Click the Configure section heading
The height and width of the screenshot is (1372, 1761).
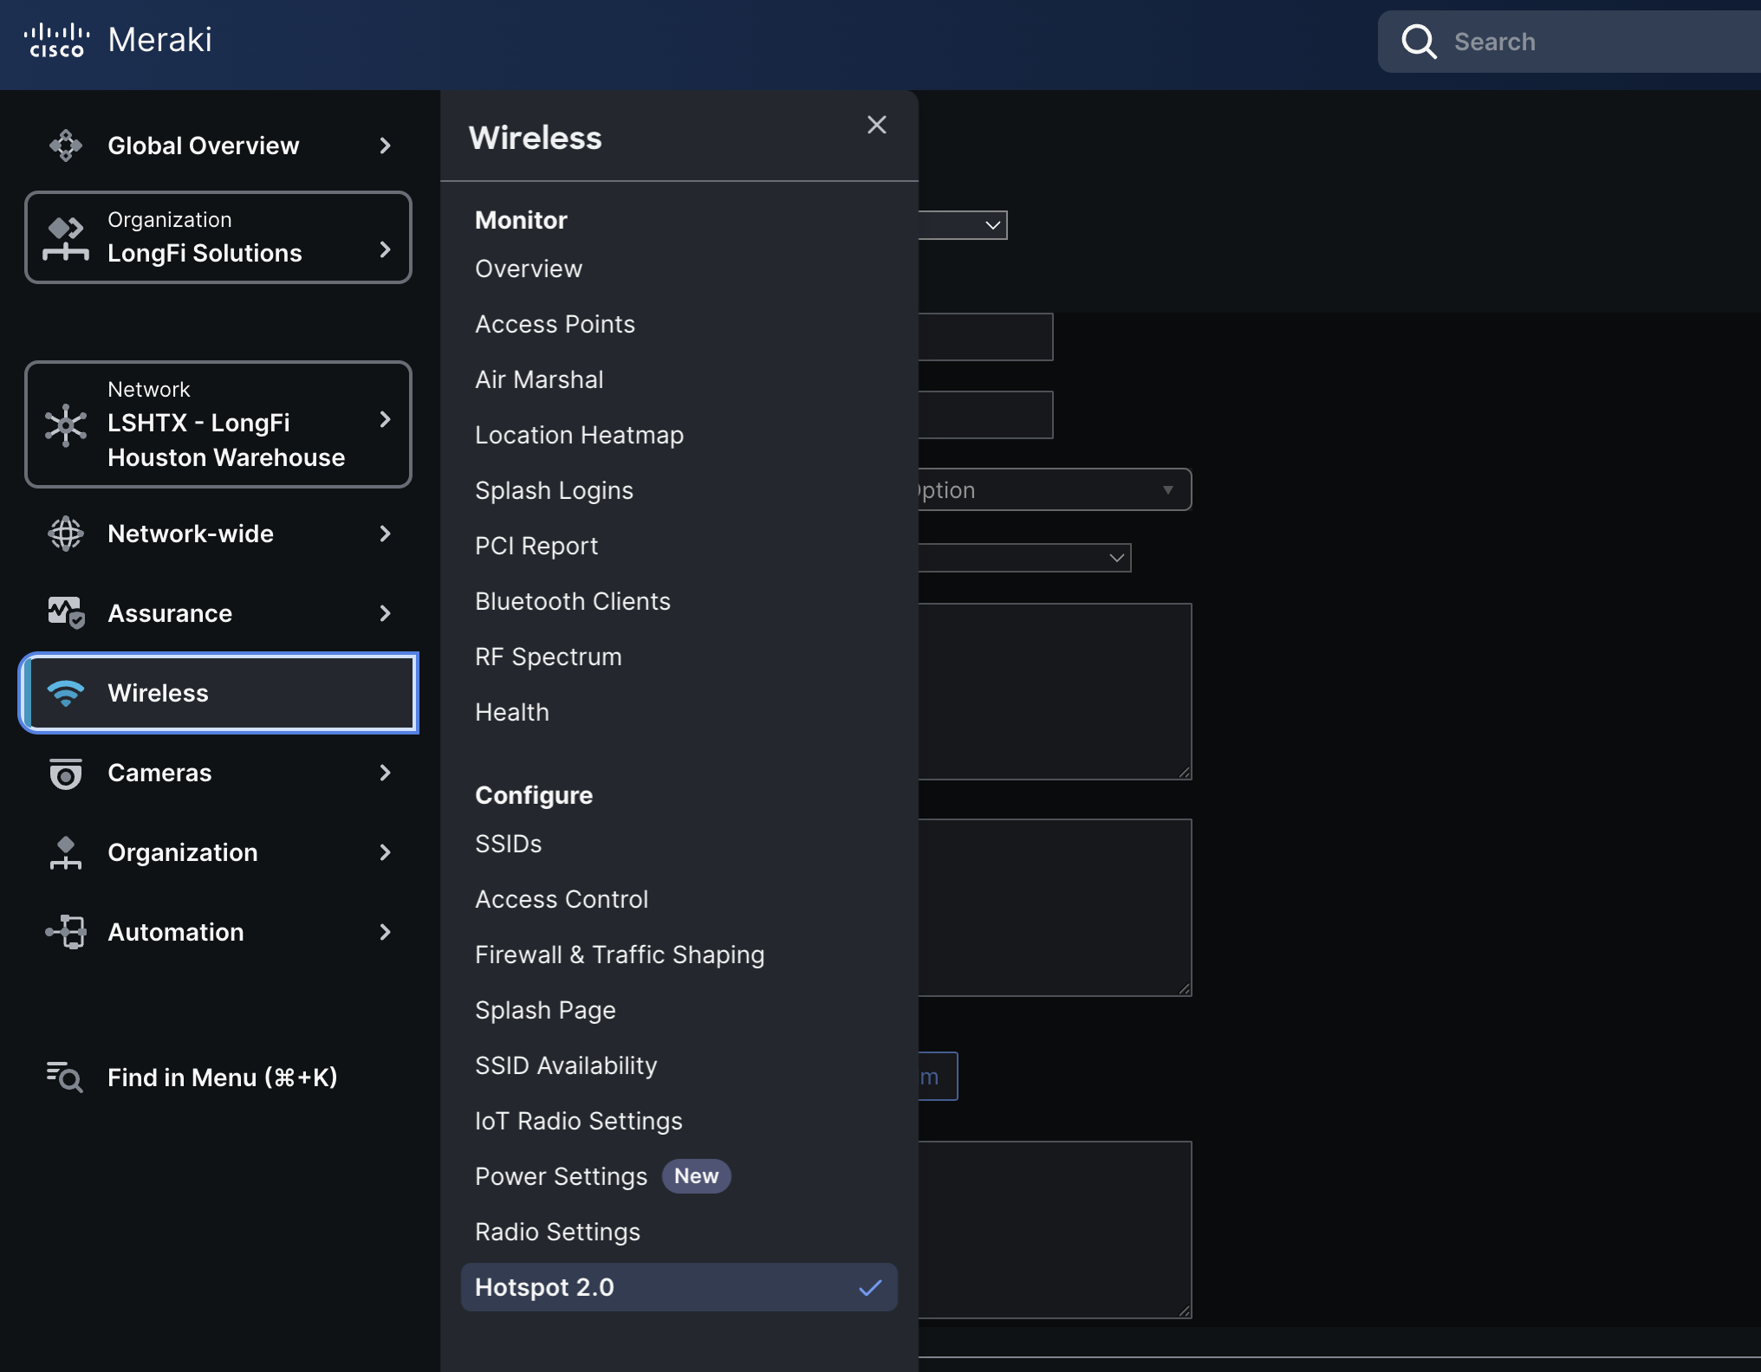(x=534, y=795)
